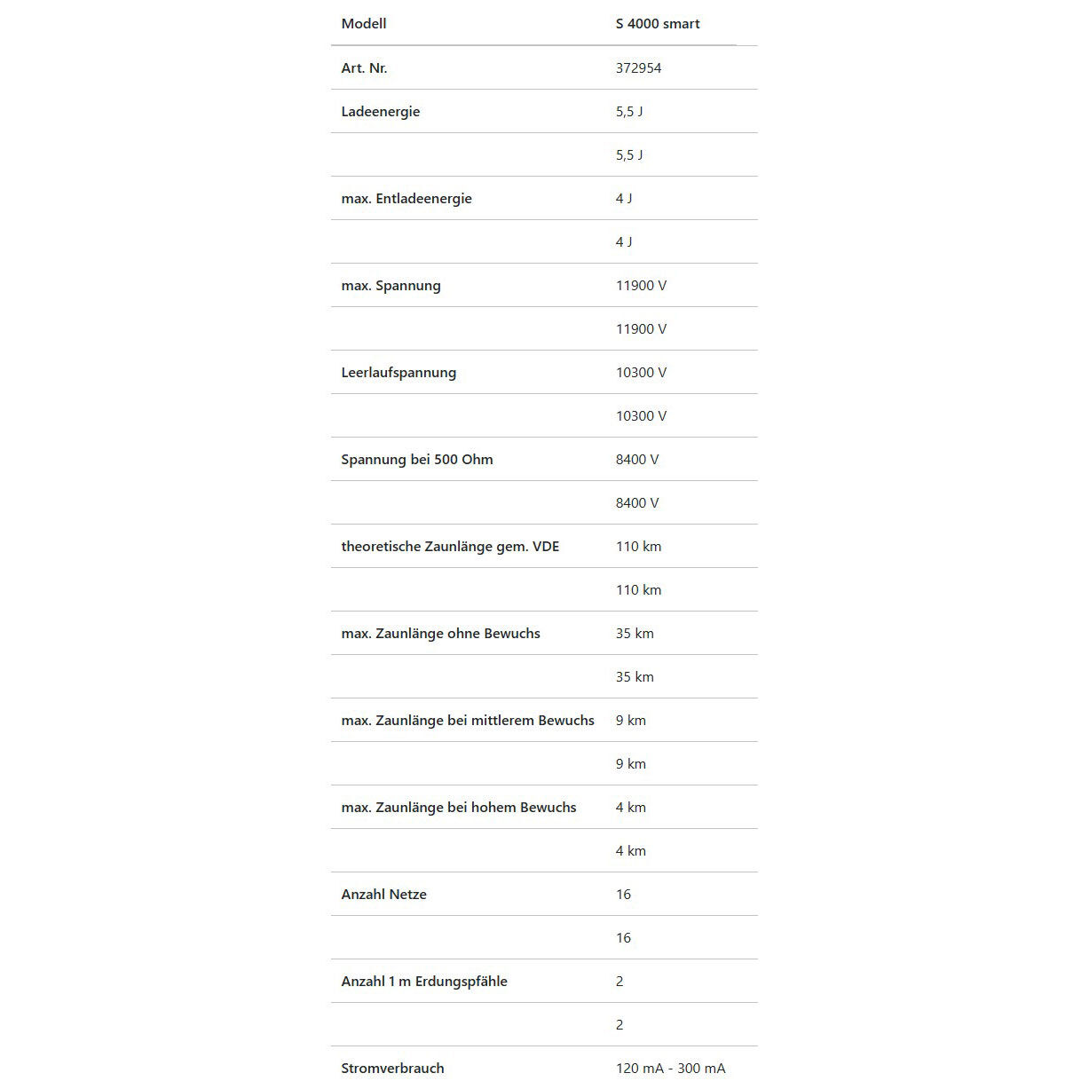Select the Ladeenergie label

pos(381,111)
